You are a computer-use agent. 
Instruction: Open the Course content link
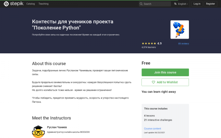click(x=152, y=128)
